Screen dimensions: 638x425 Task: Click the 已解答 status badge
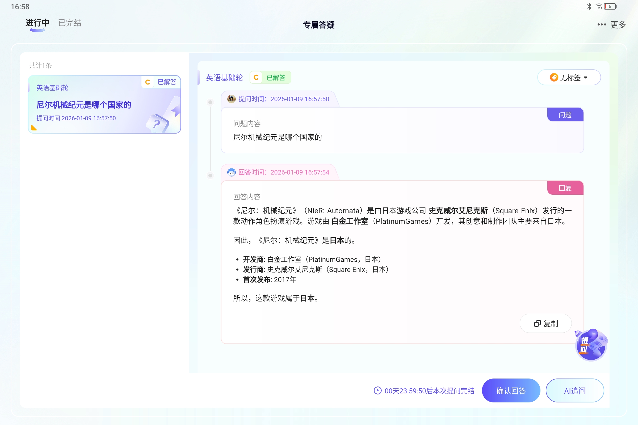click(x=276, y=77)
